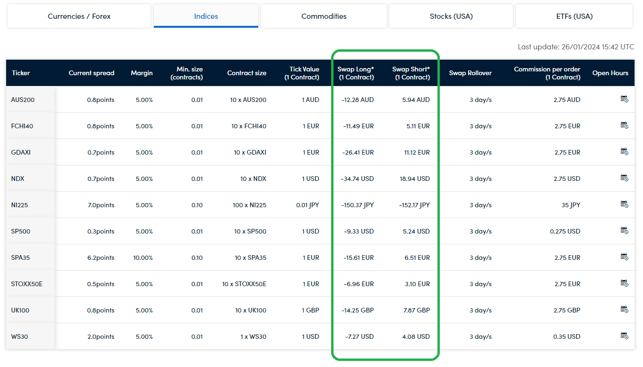Select the Commodities tab
Viewport: 643px width, 367px height.
tap(324, 16)
